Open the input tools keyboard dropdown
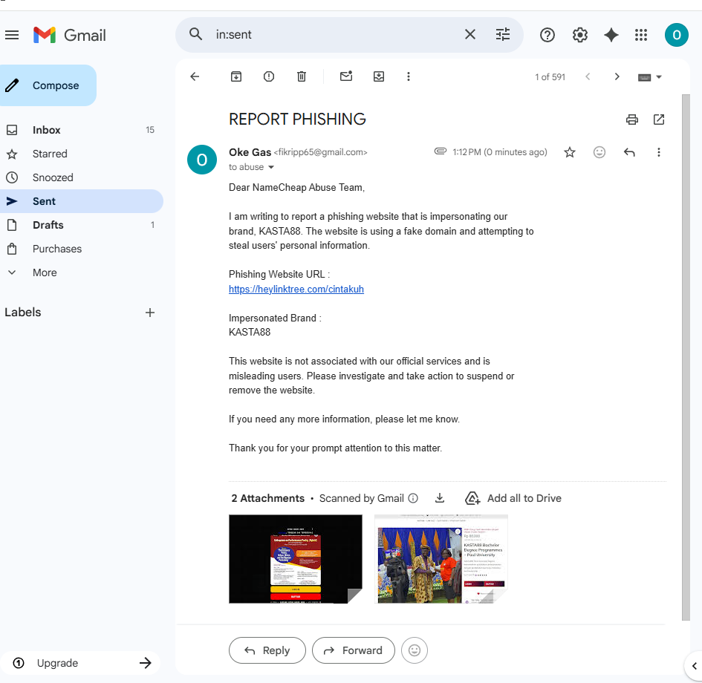 pyautogui.click(x=649, y=77)
